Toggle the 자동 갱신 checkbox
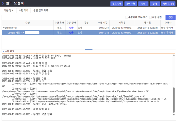 point(150,17)
